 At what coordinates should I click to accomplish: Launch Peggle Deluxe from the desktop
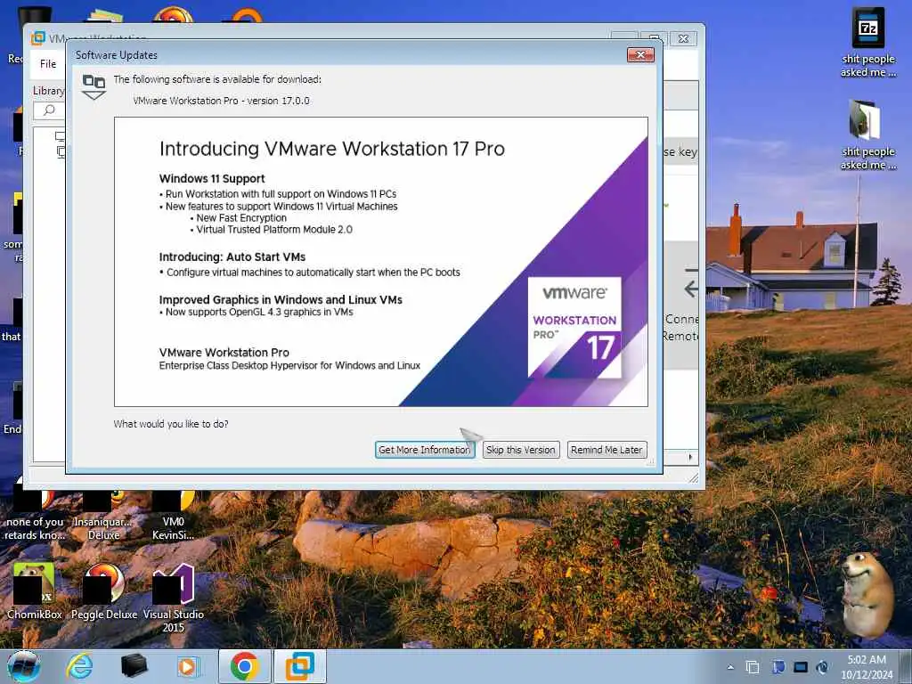[x=103, y=591]
